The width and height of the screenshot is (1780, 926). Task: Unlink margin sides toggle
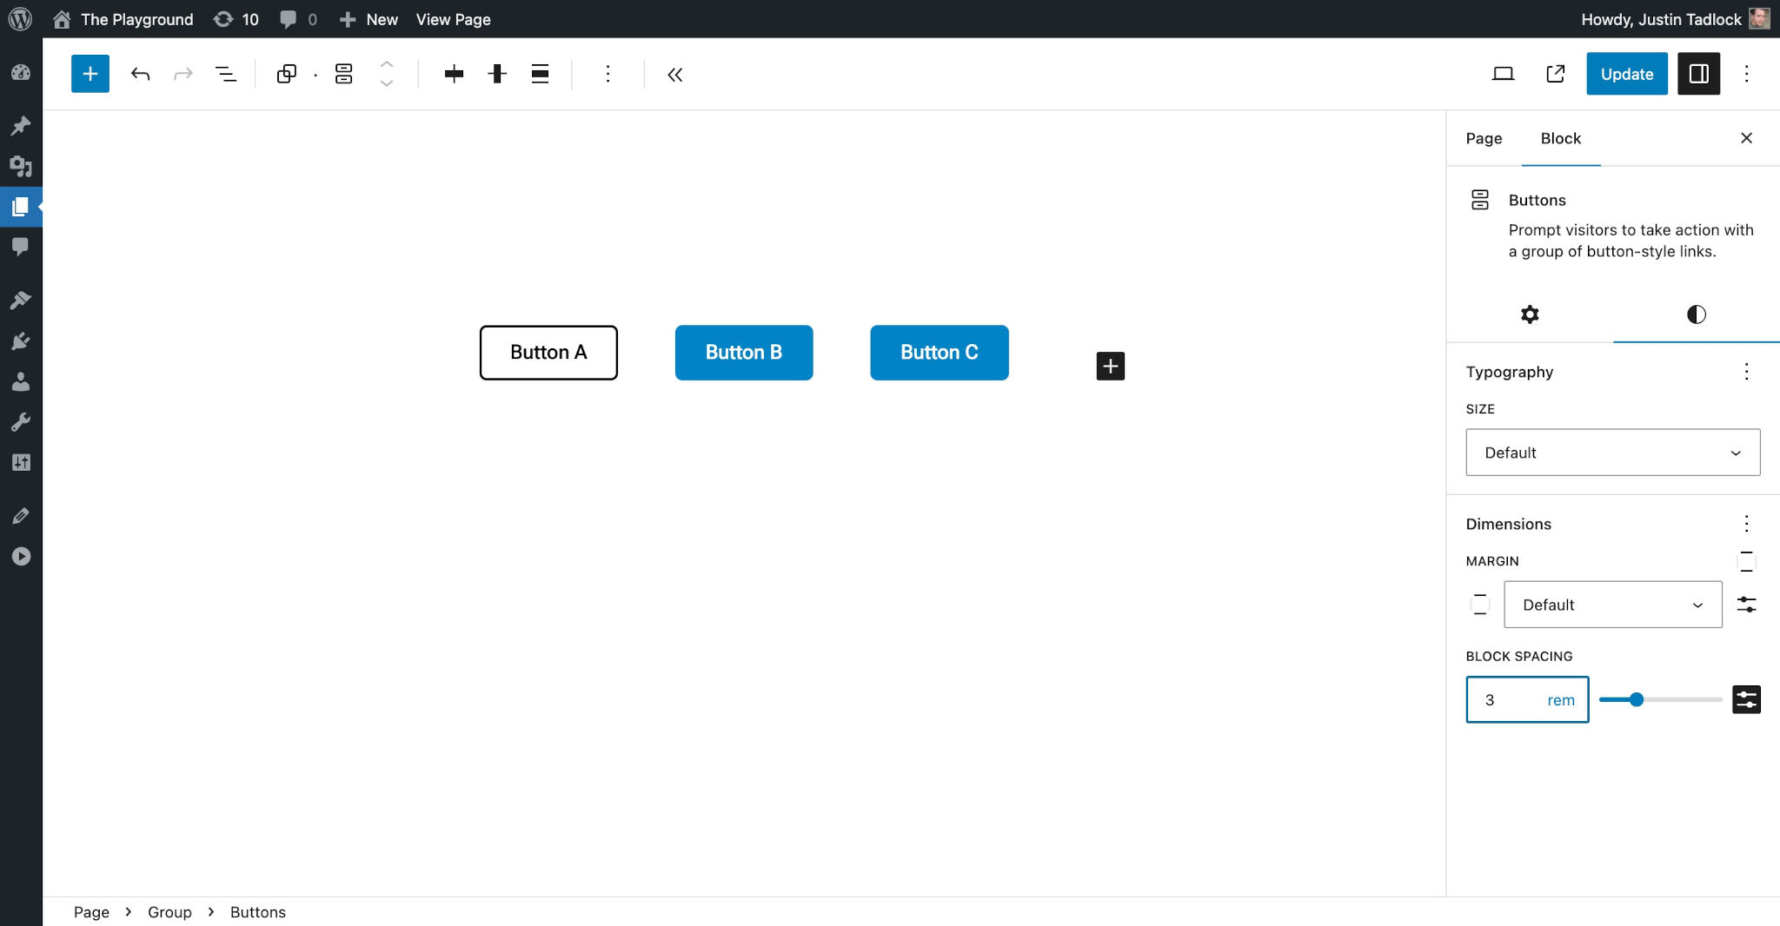pyautogui.click(x=1747, y=561)
